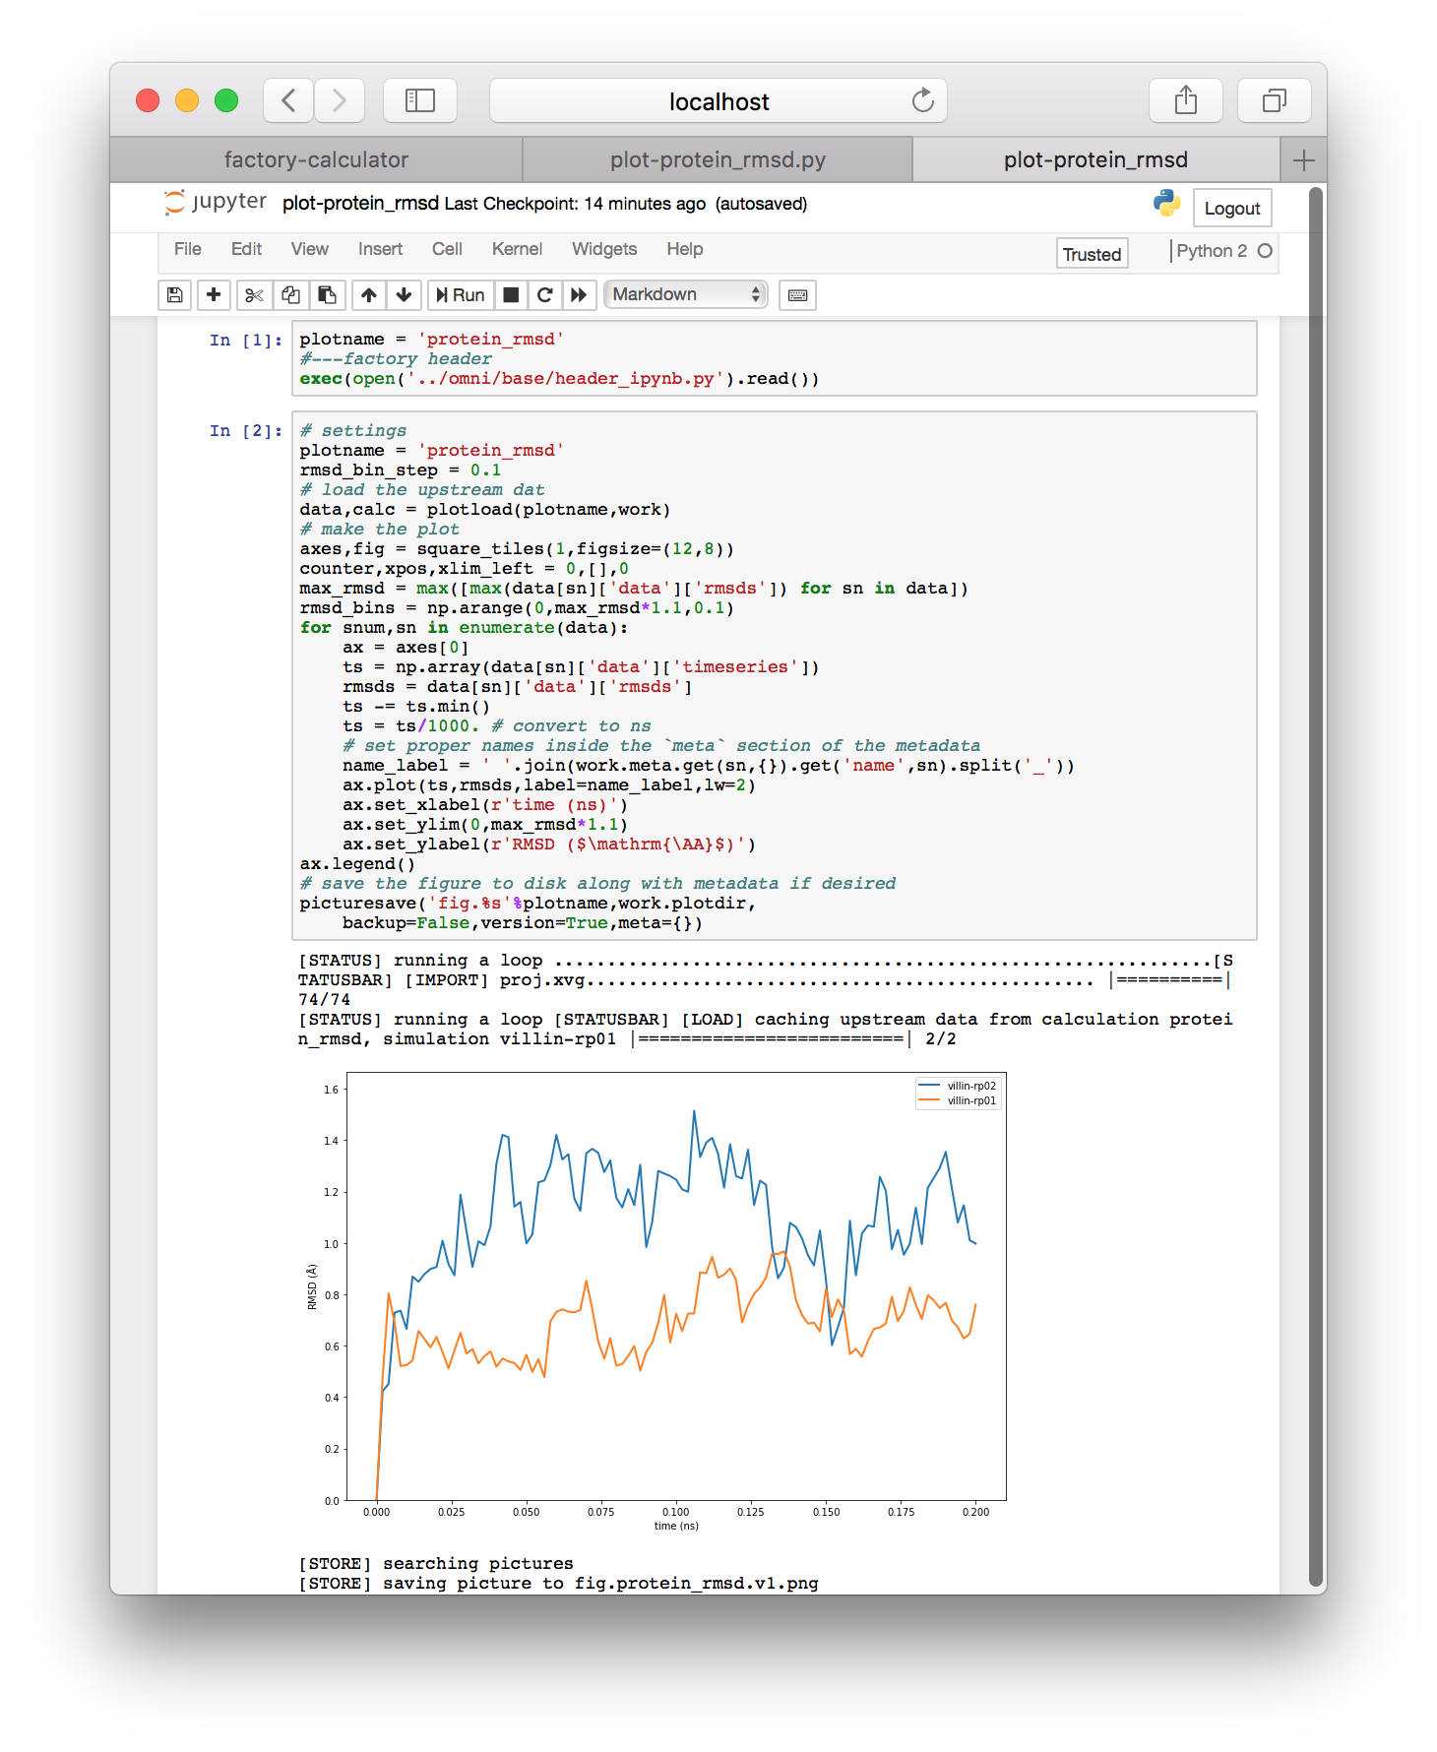Open the File menu
Screen dimensions: 1437x1752
point(188,249)
